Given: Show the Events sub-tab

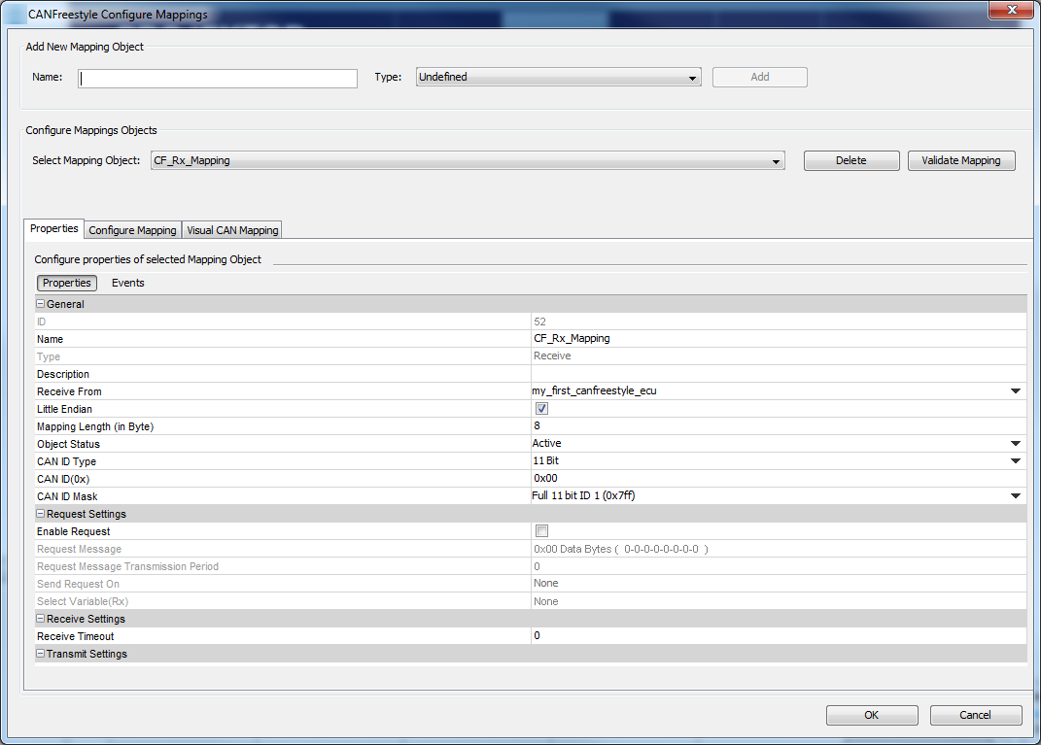Looking at the screenshot, I should (127, 283).
